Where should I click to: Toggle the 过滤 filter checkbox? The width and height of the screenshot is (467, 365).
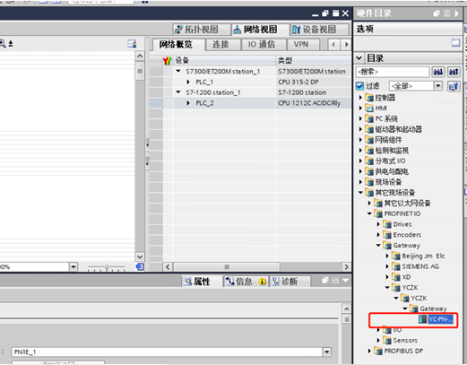(359, 86)
